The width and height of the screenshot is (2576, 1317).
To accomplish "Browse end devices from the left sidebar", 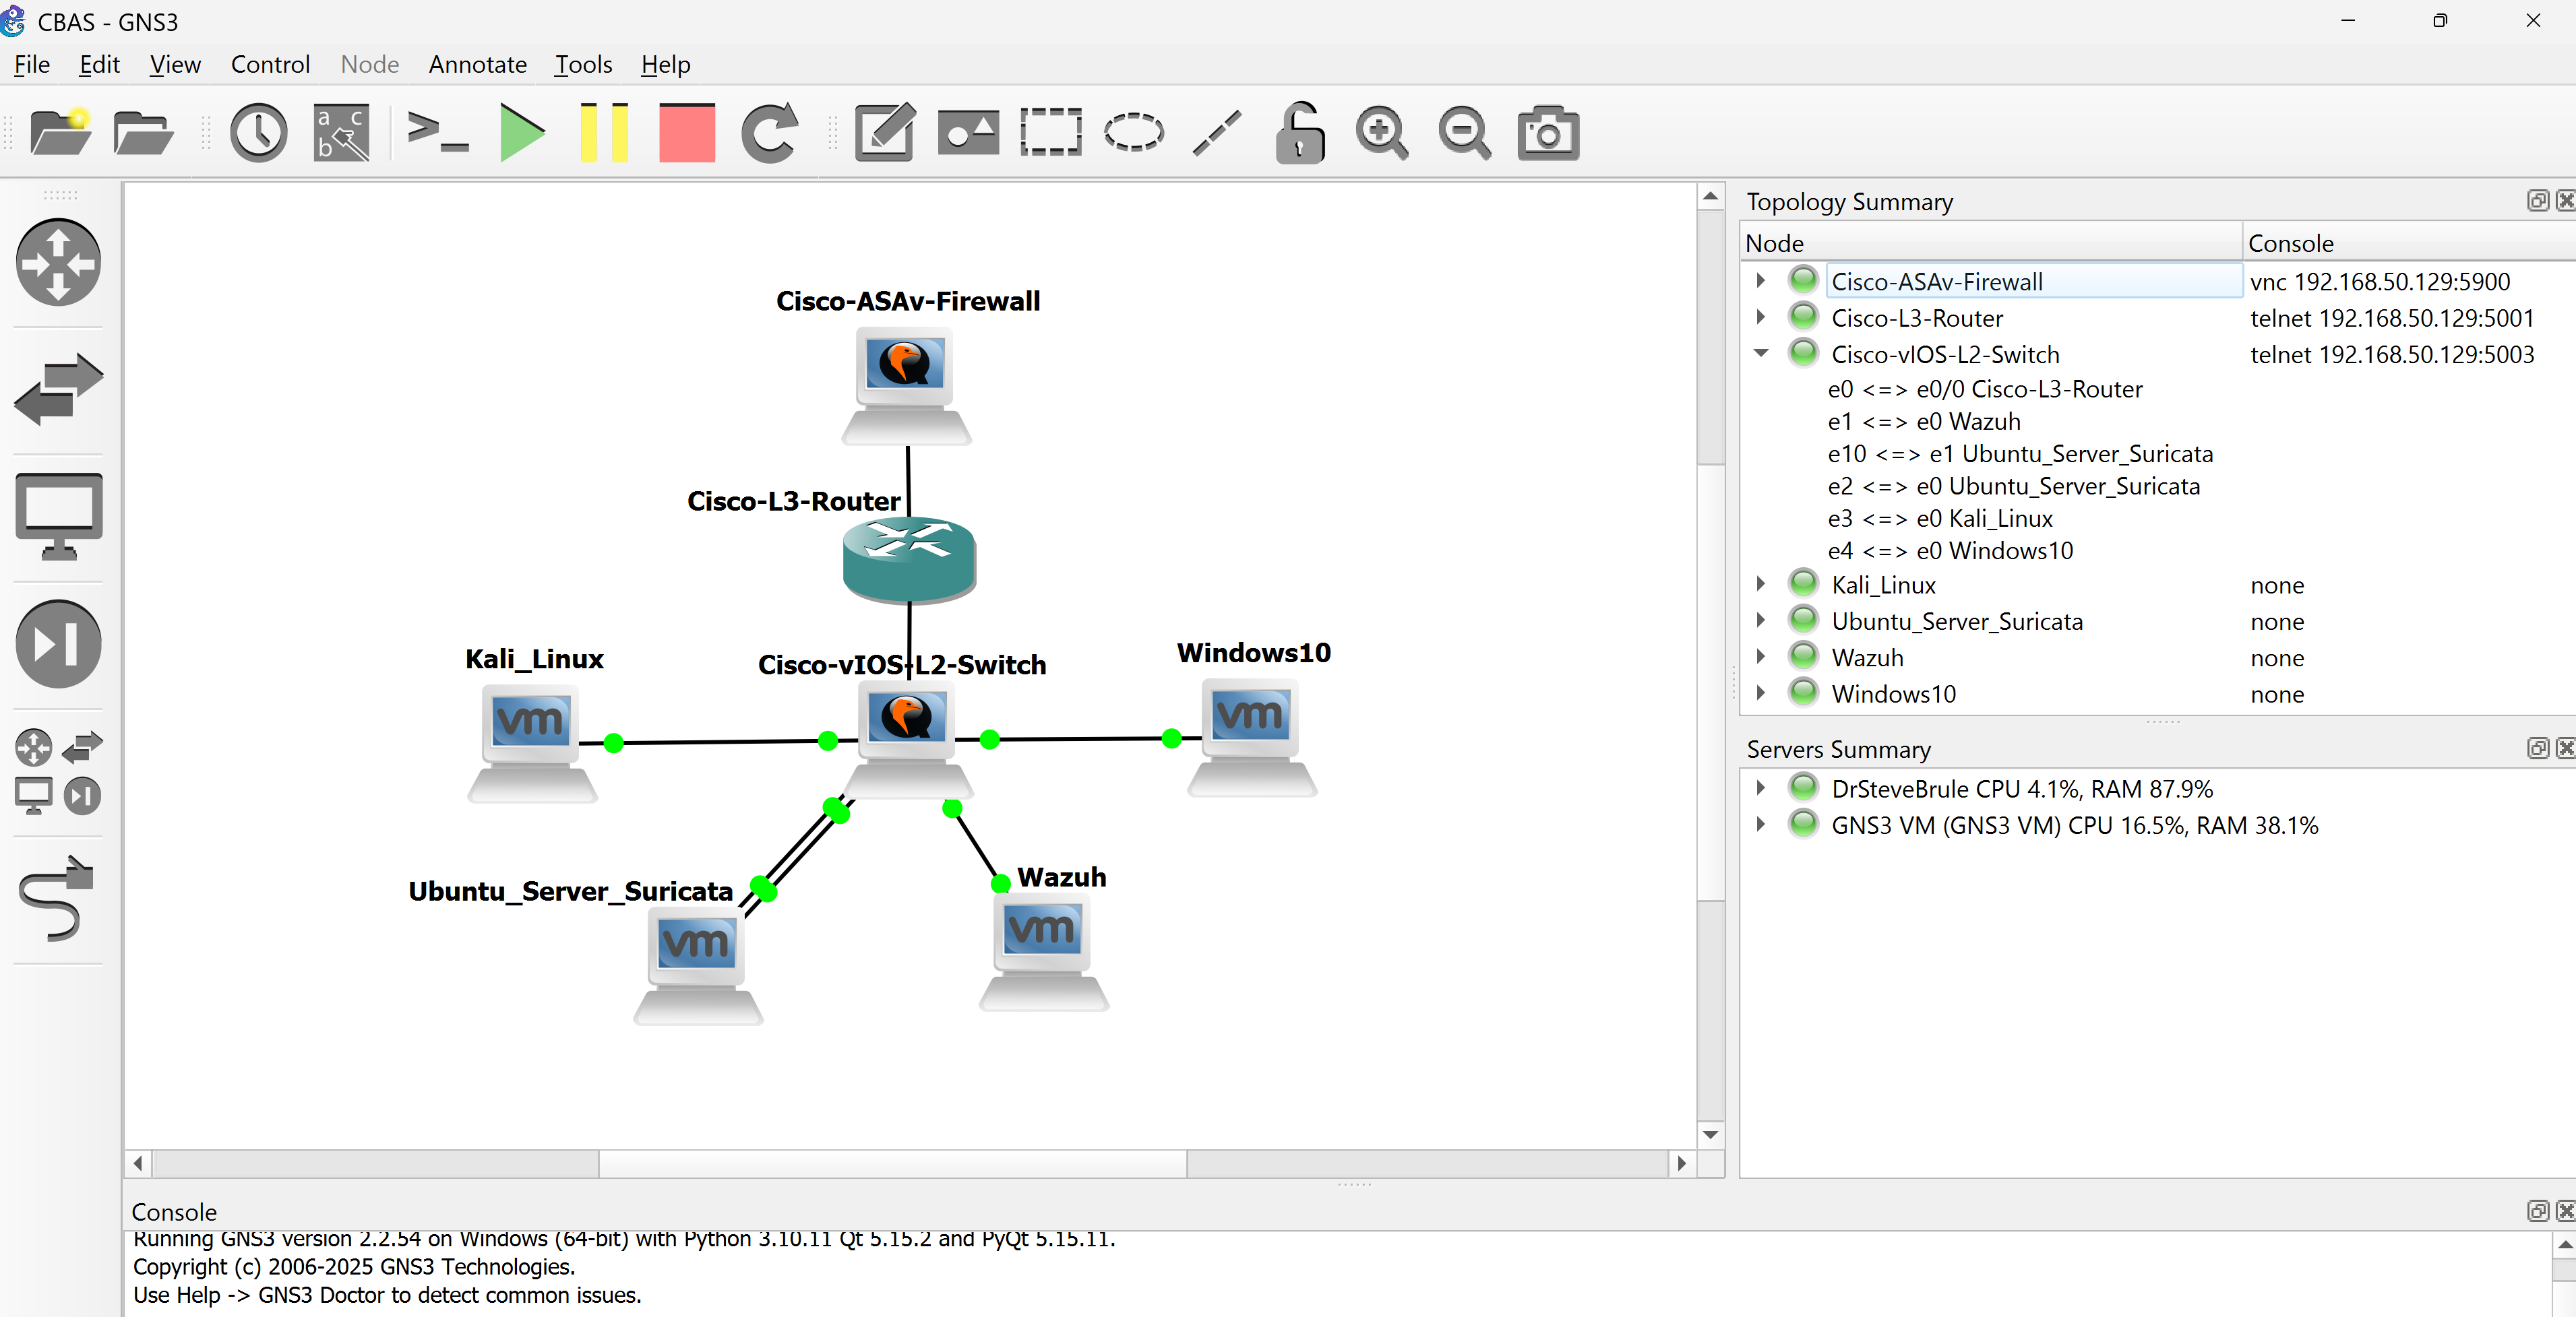I will 58,515.
